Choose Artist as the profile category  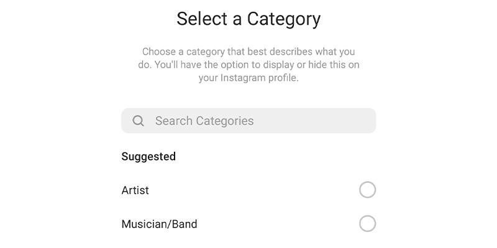click(x=367, y=190)
